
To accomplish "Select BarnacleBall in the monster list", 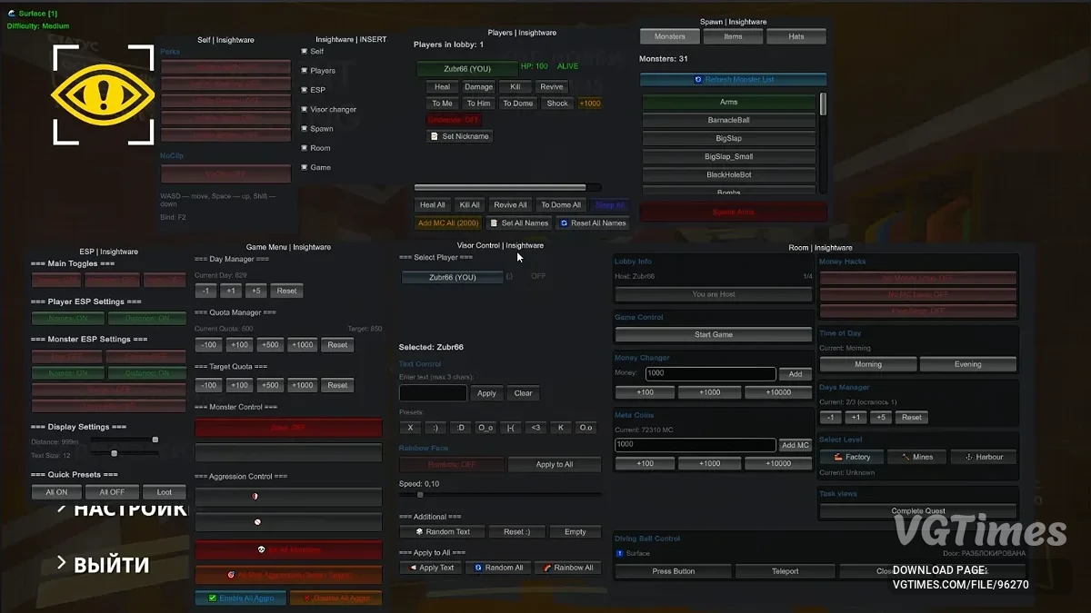I will pos(729,120).
